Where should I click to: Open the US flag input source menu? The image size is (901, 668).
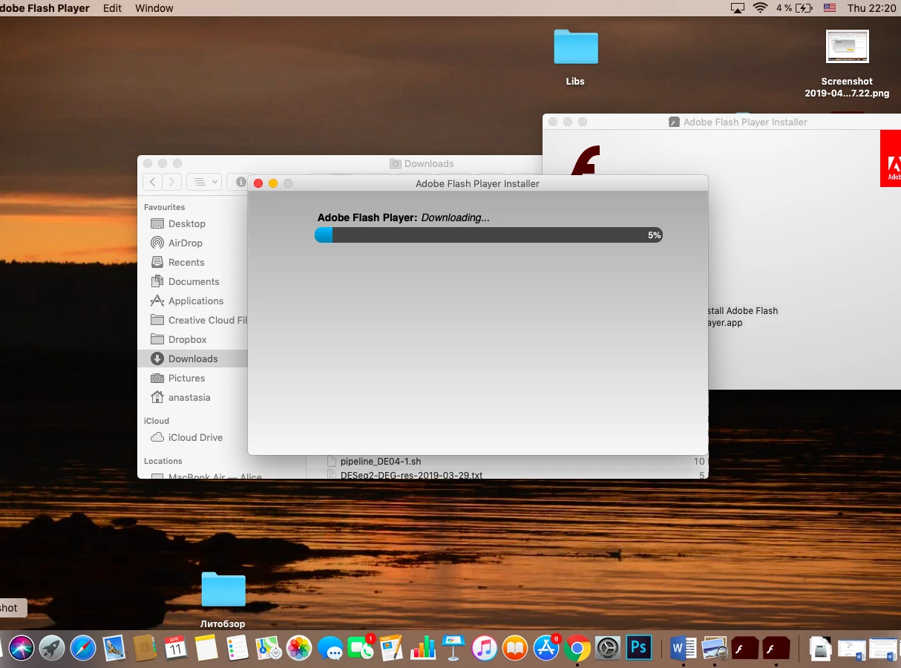(x=830, y=8)
